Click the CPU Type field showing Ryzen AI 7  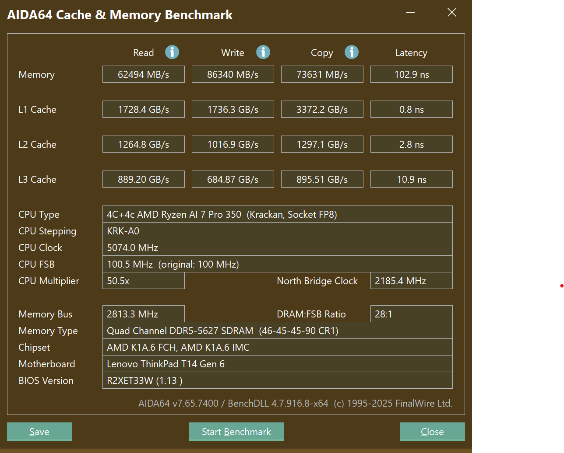(x=277, y=214)
